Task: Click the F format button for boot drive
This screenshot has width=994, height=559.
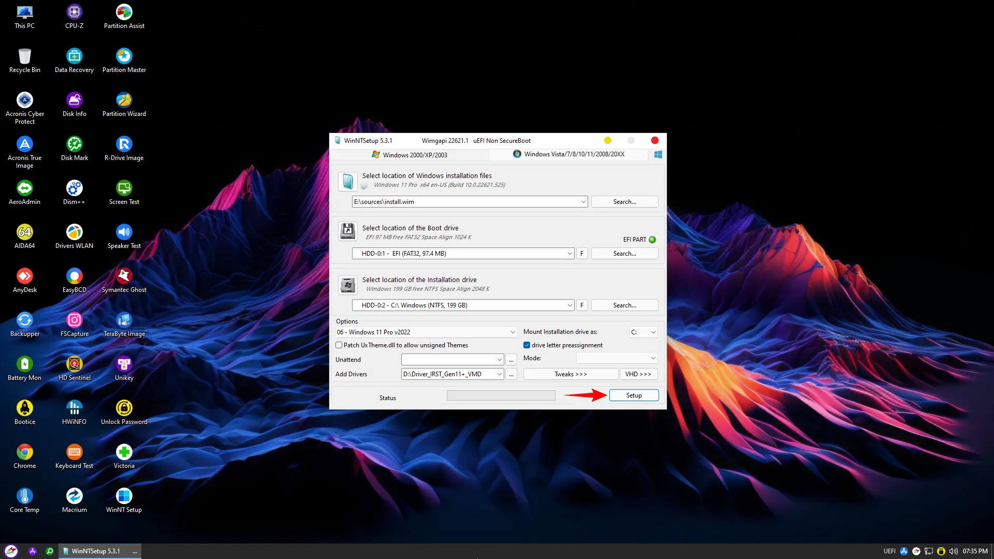Action: [582, 254]
